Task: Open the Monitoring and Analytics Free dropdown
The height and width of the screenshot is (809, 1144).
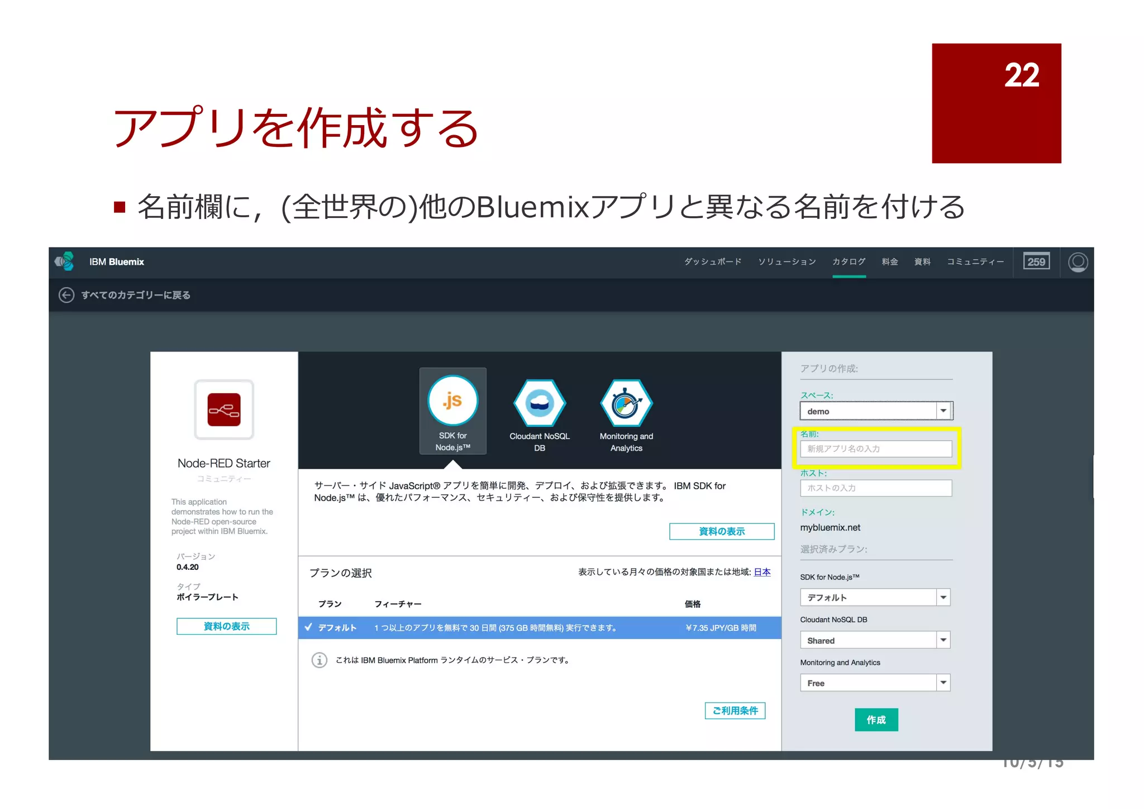Action: (x=875, y=683)
